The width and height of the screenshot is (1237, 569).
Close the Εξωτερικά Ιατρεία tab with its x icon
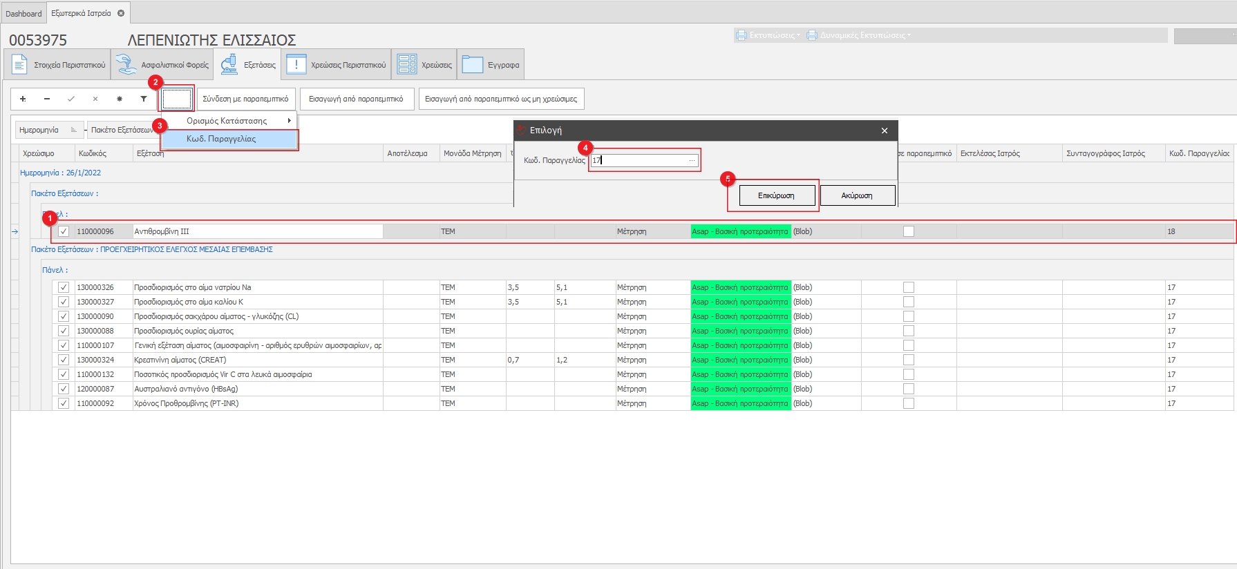coord(121,13)
